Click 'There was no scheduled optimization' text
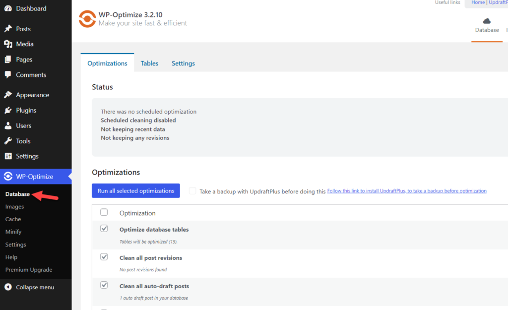Image resolution: width=508 pixels, height=310 pixels. [x=149, y=112]
